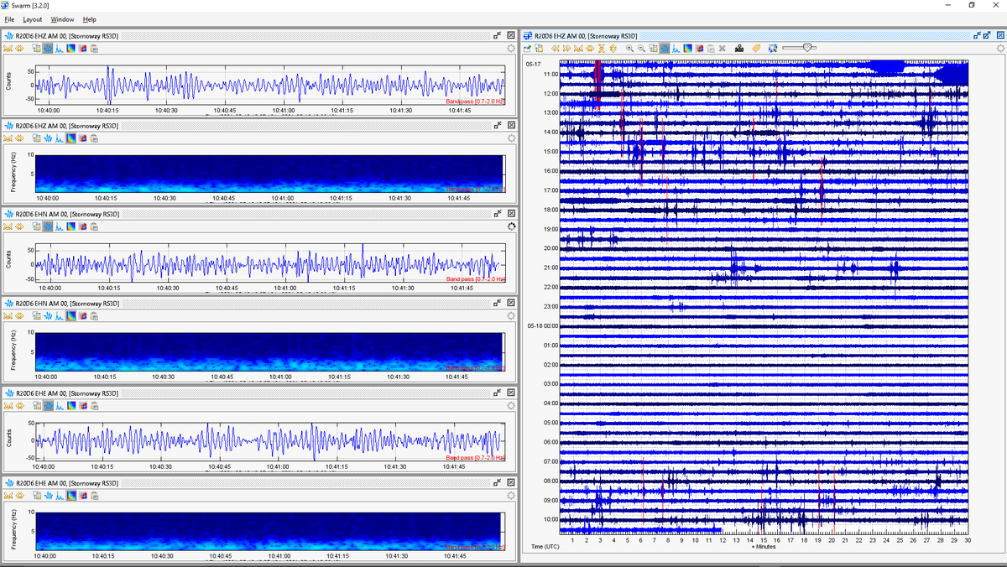This screenshot has width=1007, height=567.
Task: Save helicorder image via capture icon
Action: [527, 49]
